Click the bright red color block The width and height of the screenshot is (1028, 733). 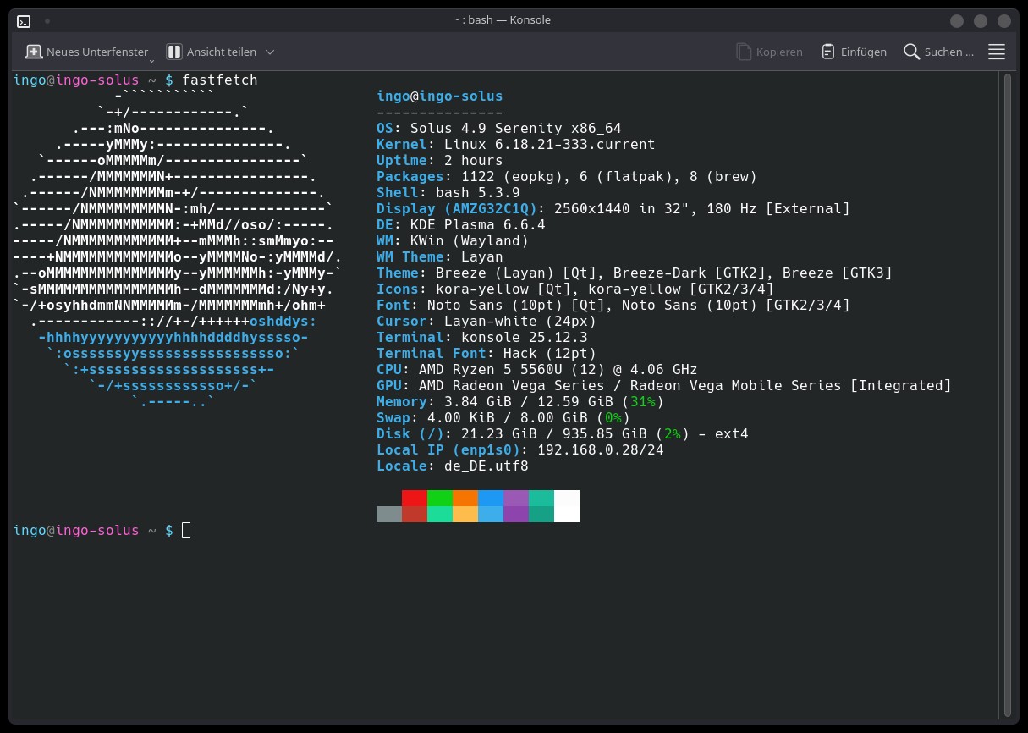point(415,498)
